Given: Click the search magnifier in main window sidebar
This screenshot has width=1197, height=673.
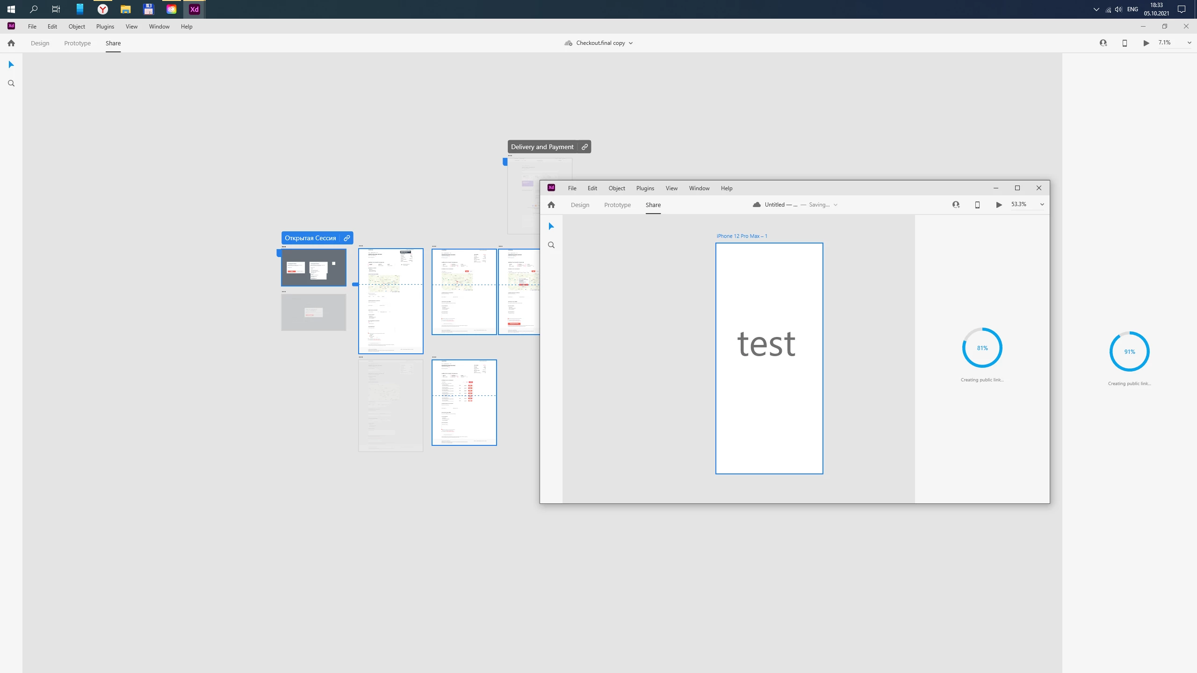Looking at the screenshot, I should [11, 84].
